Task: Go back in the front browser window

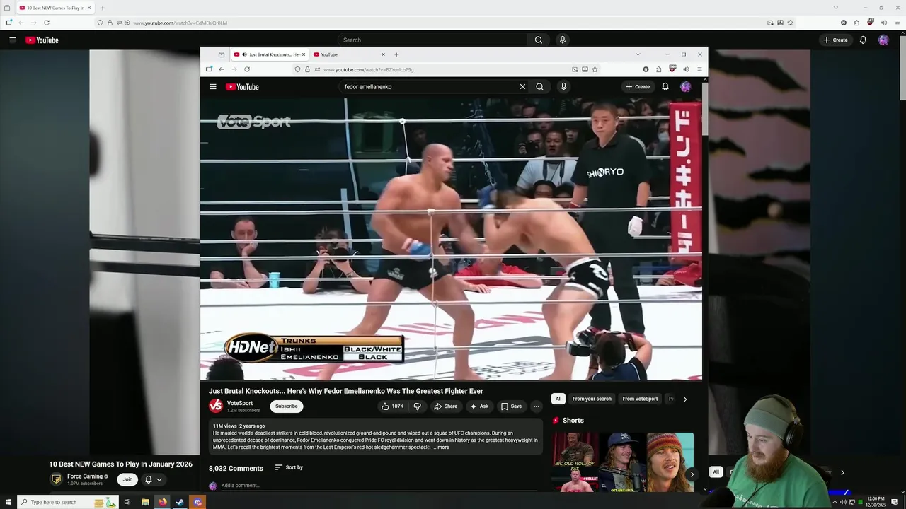Action: point(222,69)
